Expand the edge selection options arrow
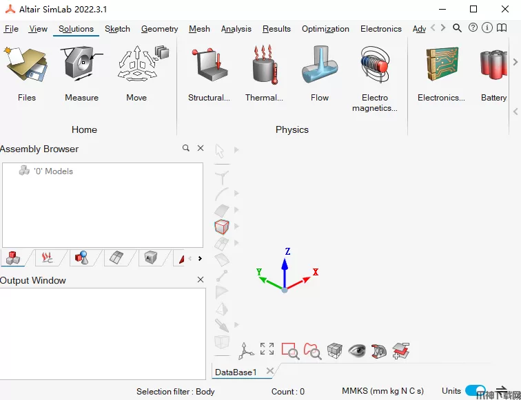521x400 pixels. 236,193
